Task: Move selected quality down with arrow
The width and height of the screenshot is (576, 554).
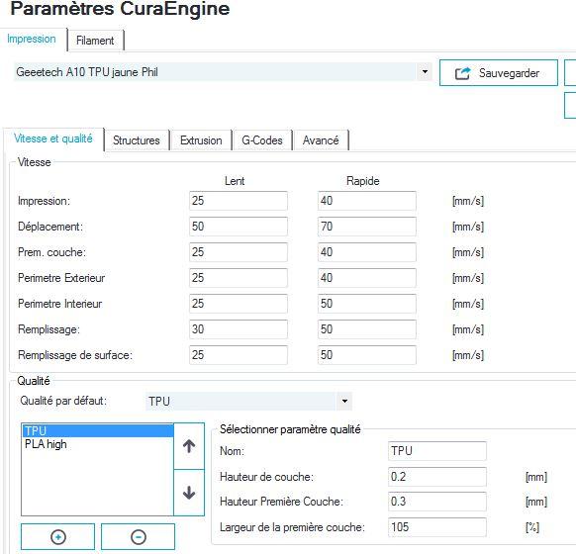Action: (189, 493)
